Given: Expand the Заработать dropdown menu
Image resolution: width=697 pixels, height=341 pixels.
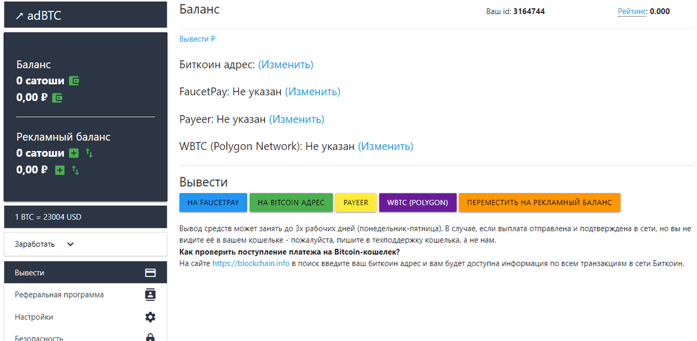Looking at the screenshot, I should (x=85, y=244).
